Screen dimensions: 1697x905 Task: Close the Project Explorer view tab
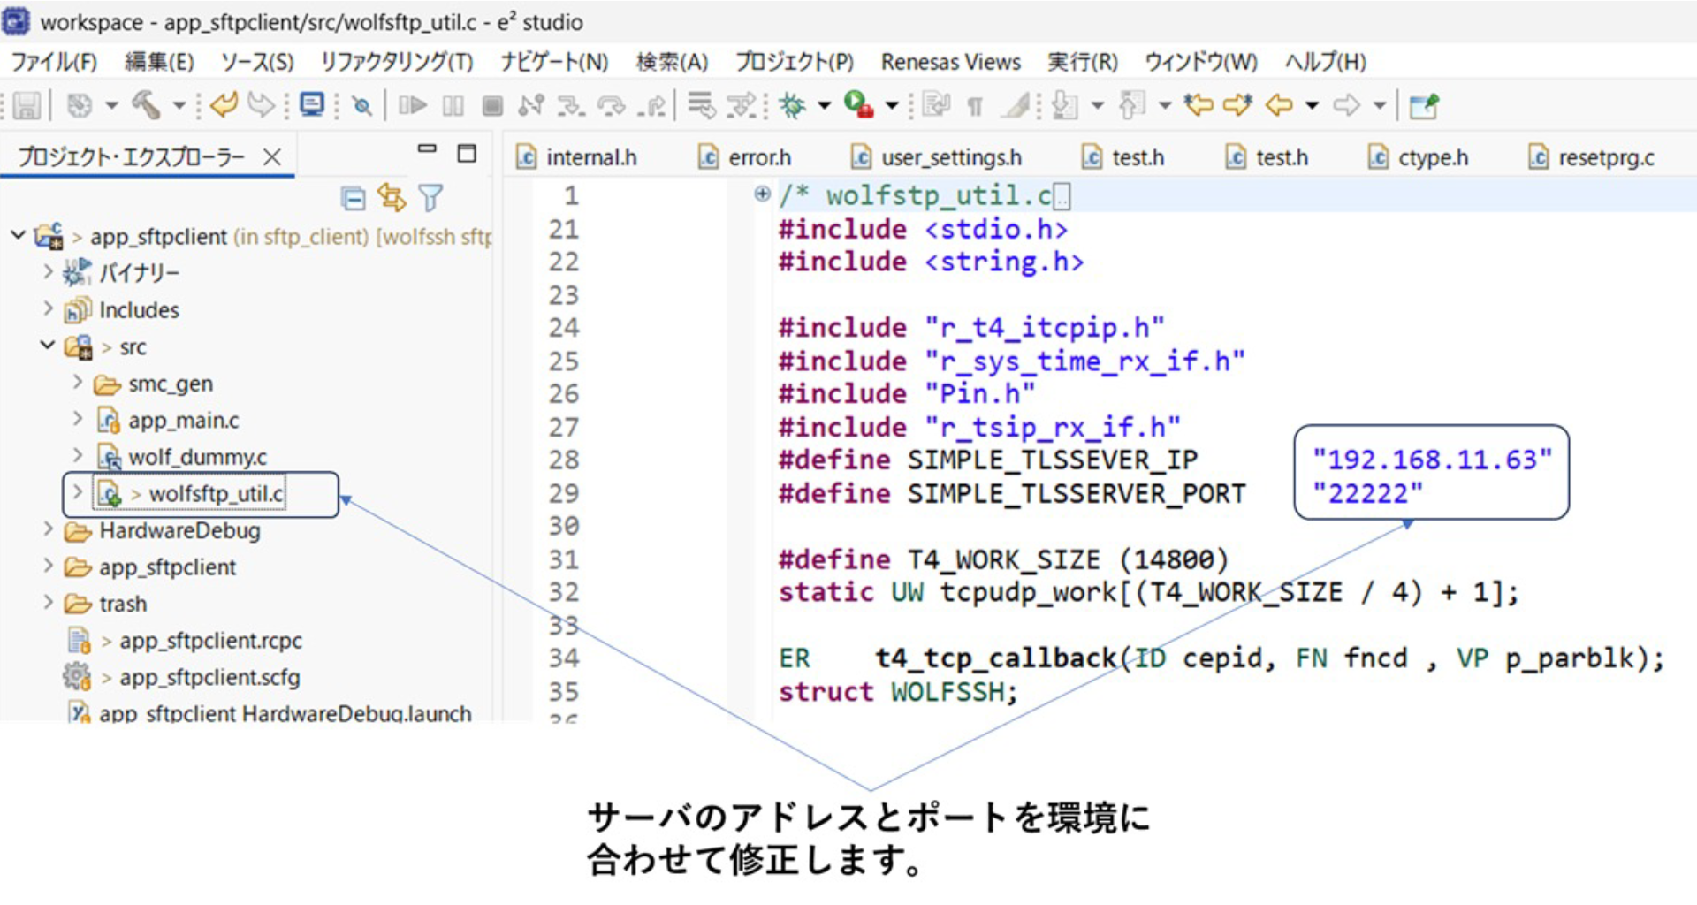272,157
